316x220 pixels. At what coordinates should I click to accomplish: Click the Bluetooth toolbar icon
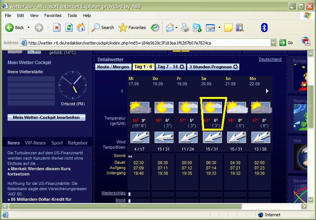[x=264, y=28]
